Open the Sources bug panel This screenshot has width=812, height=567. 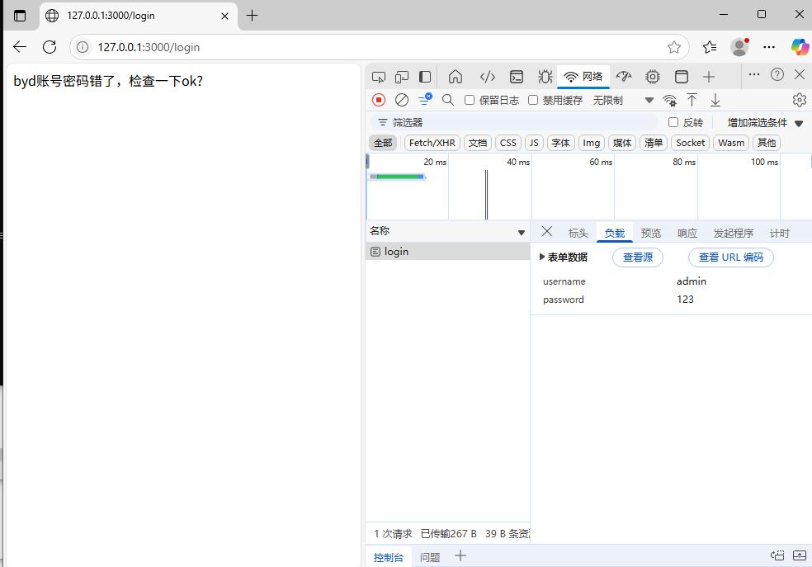tap(545, 77)
